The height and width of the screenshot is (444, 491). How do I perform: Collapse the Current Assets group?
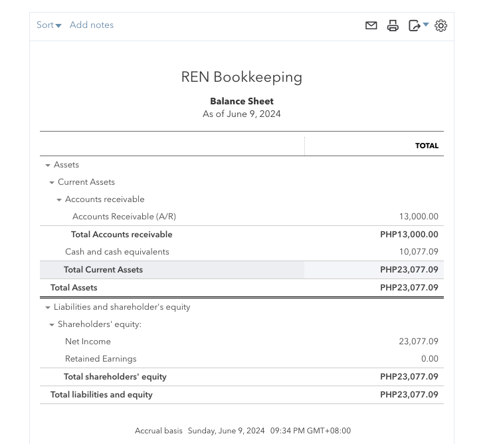(52, 183)
